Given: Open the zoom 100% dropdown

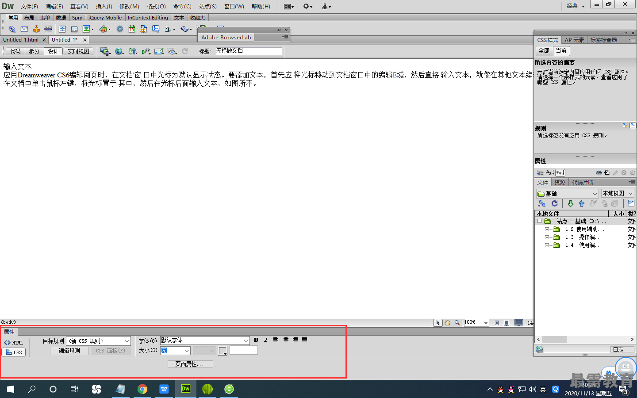Looking at the screenshot, I should point(476,322).
